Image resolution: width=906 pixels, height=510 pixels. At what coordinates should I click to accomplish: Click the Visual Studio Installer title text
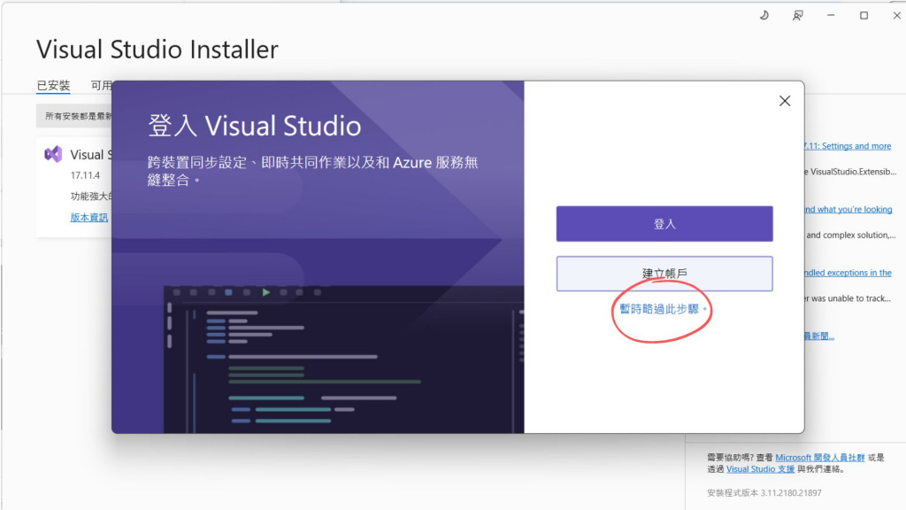point(157,50)
